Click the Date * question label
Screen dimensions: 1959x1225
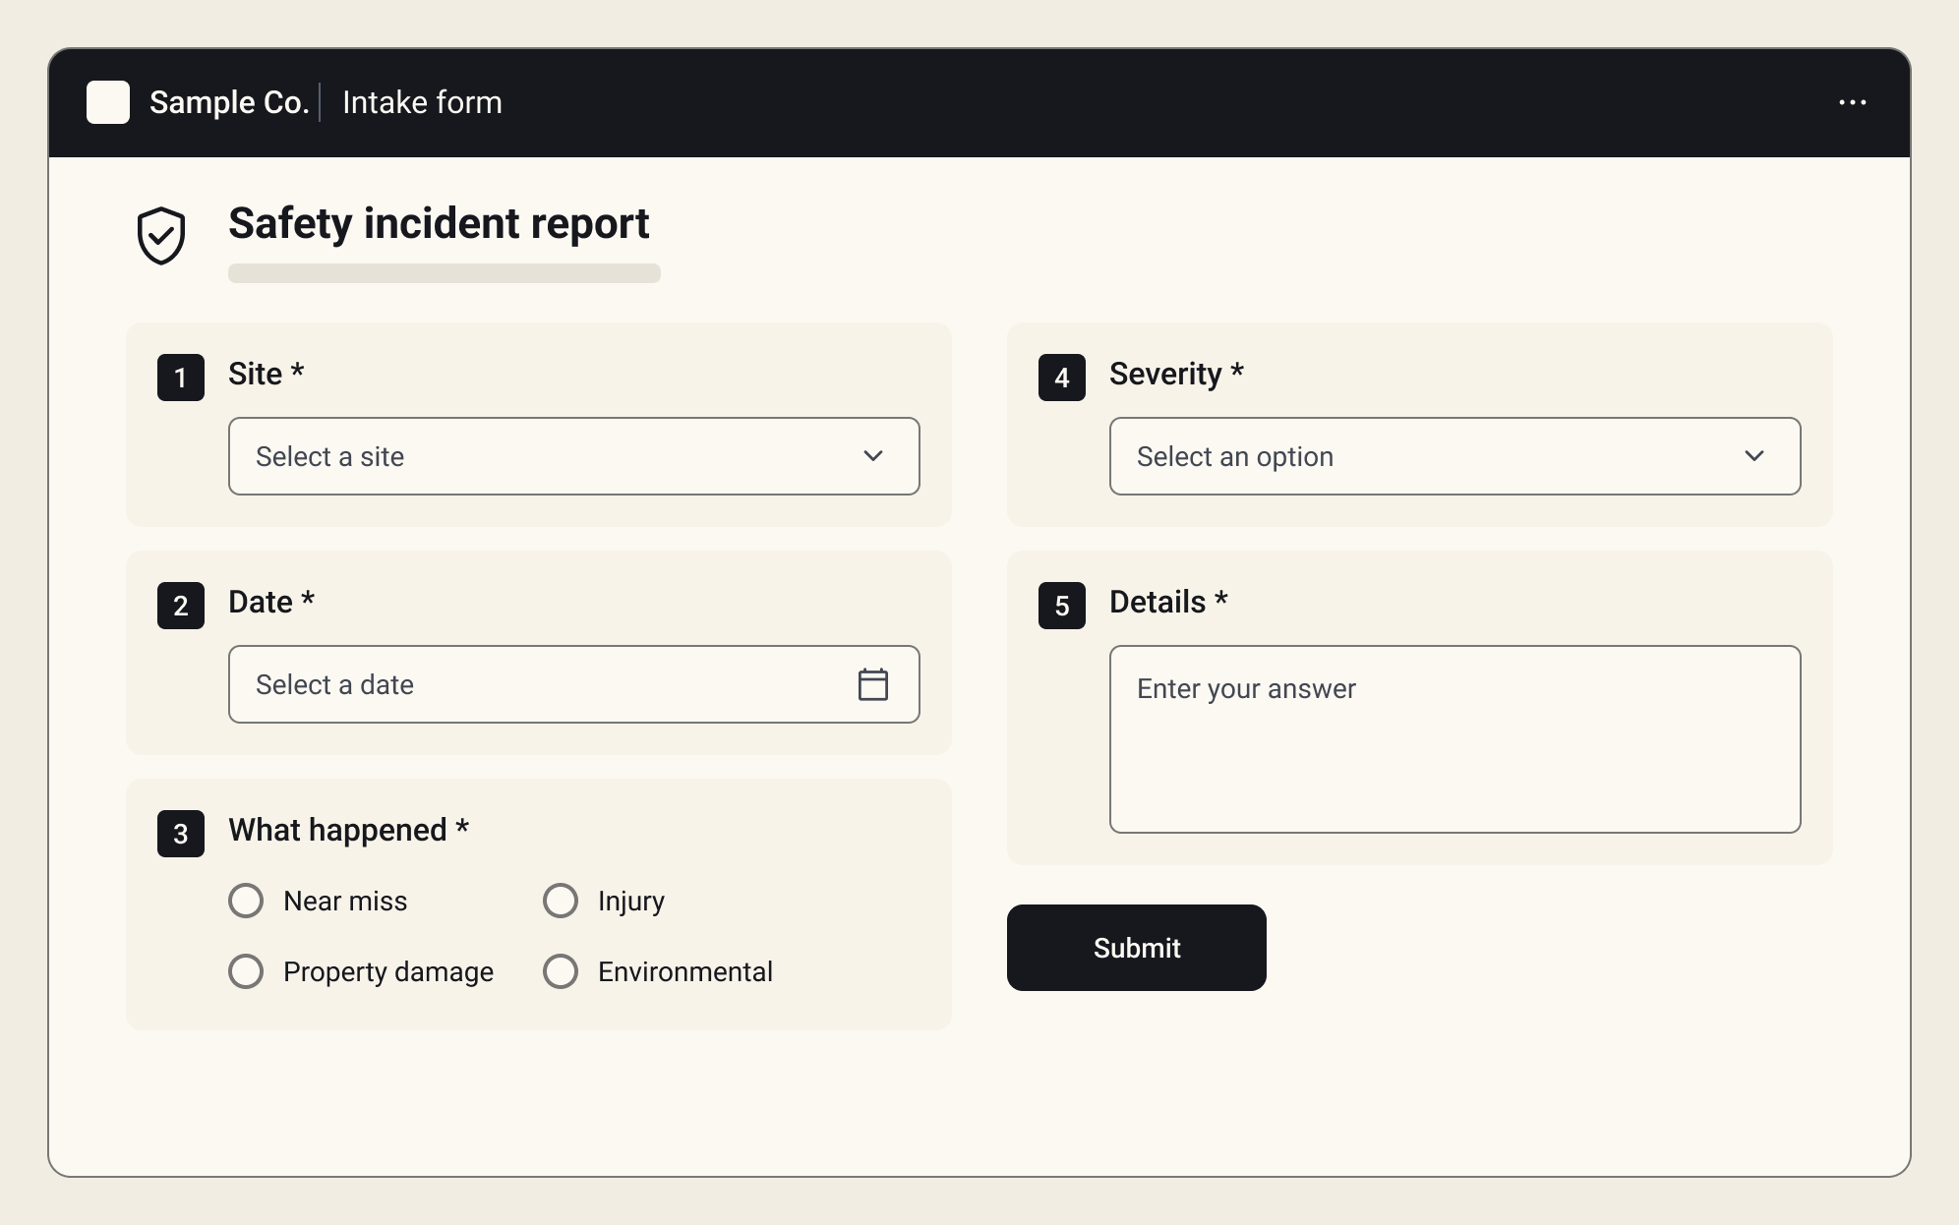pyautogui.click(x=271, y=602)
